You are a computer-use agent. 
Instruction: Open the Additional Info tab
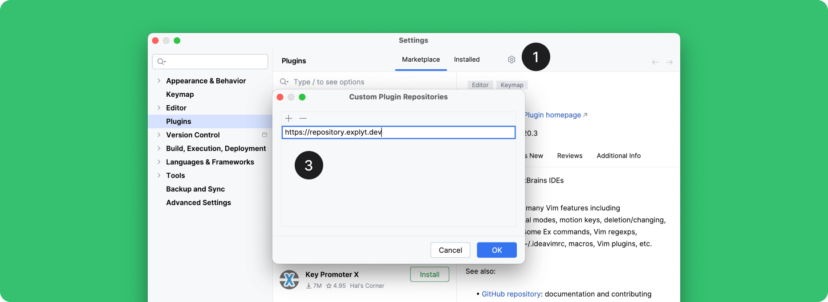point(619,156)
